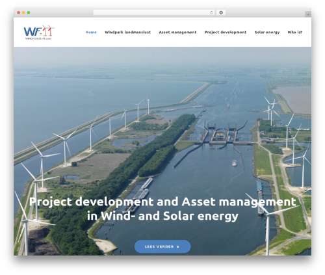Close the browser window red button

[x=19, y=13]
